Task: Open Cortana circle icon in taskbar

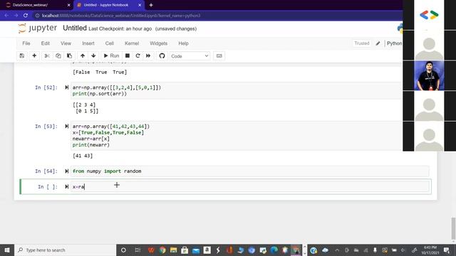Action: click(123, 250)
